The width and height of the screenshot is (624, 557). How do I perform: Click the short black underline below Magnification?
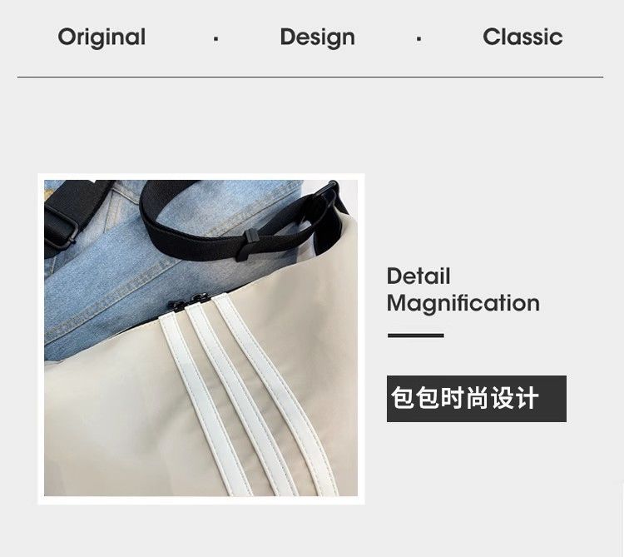(x=416, y=336)
